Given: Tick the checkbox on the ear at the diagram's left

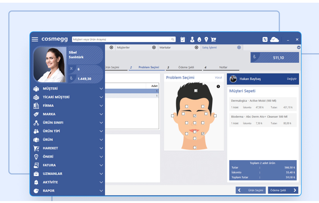Looking at the screenshot, I should tap(172, 116).
